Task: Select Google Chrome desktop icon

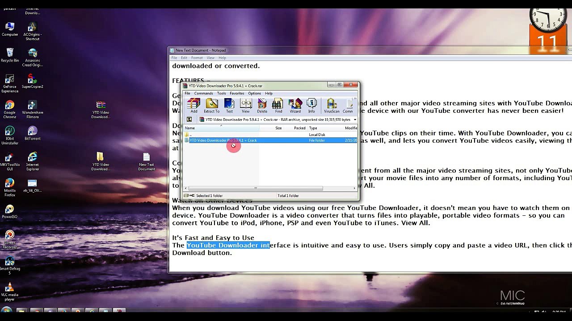Action: click(10, 109)
